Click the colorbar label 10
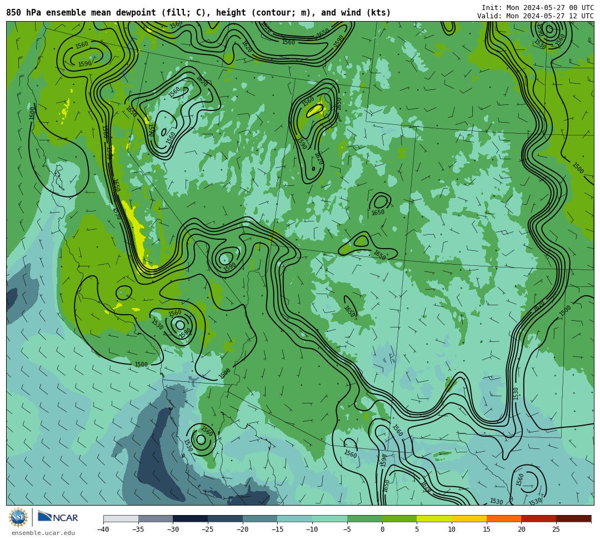Viewport: 600px width, 540px height. [452, 529]
